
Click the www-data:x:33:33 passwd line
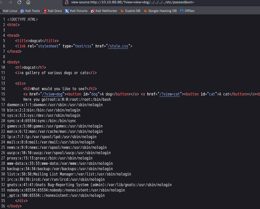click(60, 163)
